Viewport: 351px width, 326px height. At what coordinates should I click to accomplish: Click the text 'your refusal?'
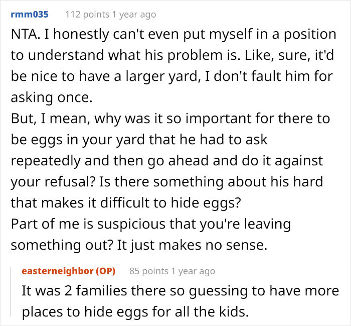pyautogui.click(x=53, y=182)
